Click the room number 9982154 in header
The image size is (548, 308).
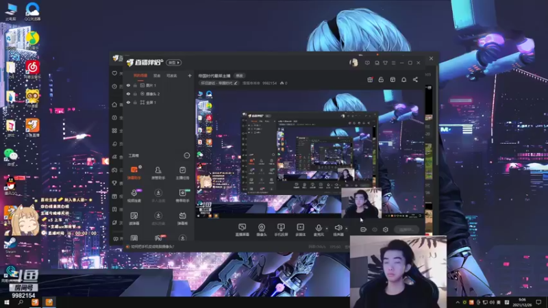click(x=269, y=83)
